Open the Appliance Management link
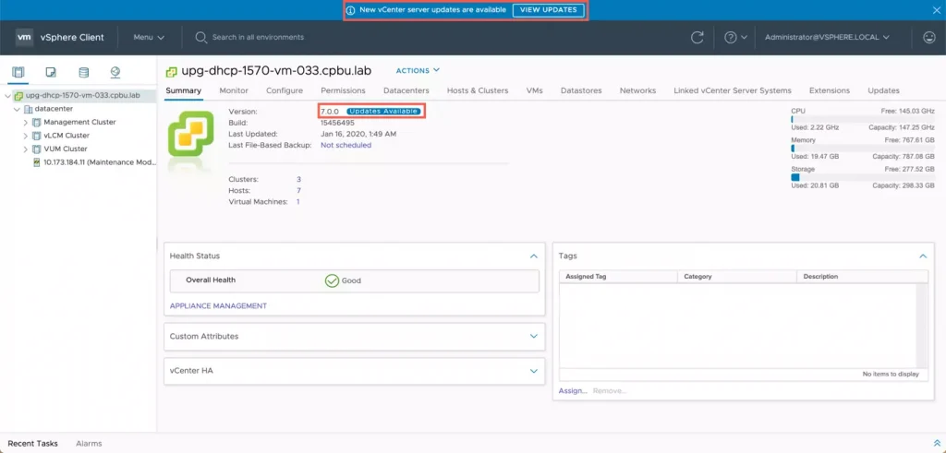 (x=218, y=305)
